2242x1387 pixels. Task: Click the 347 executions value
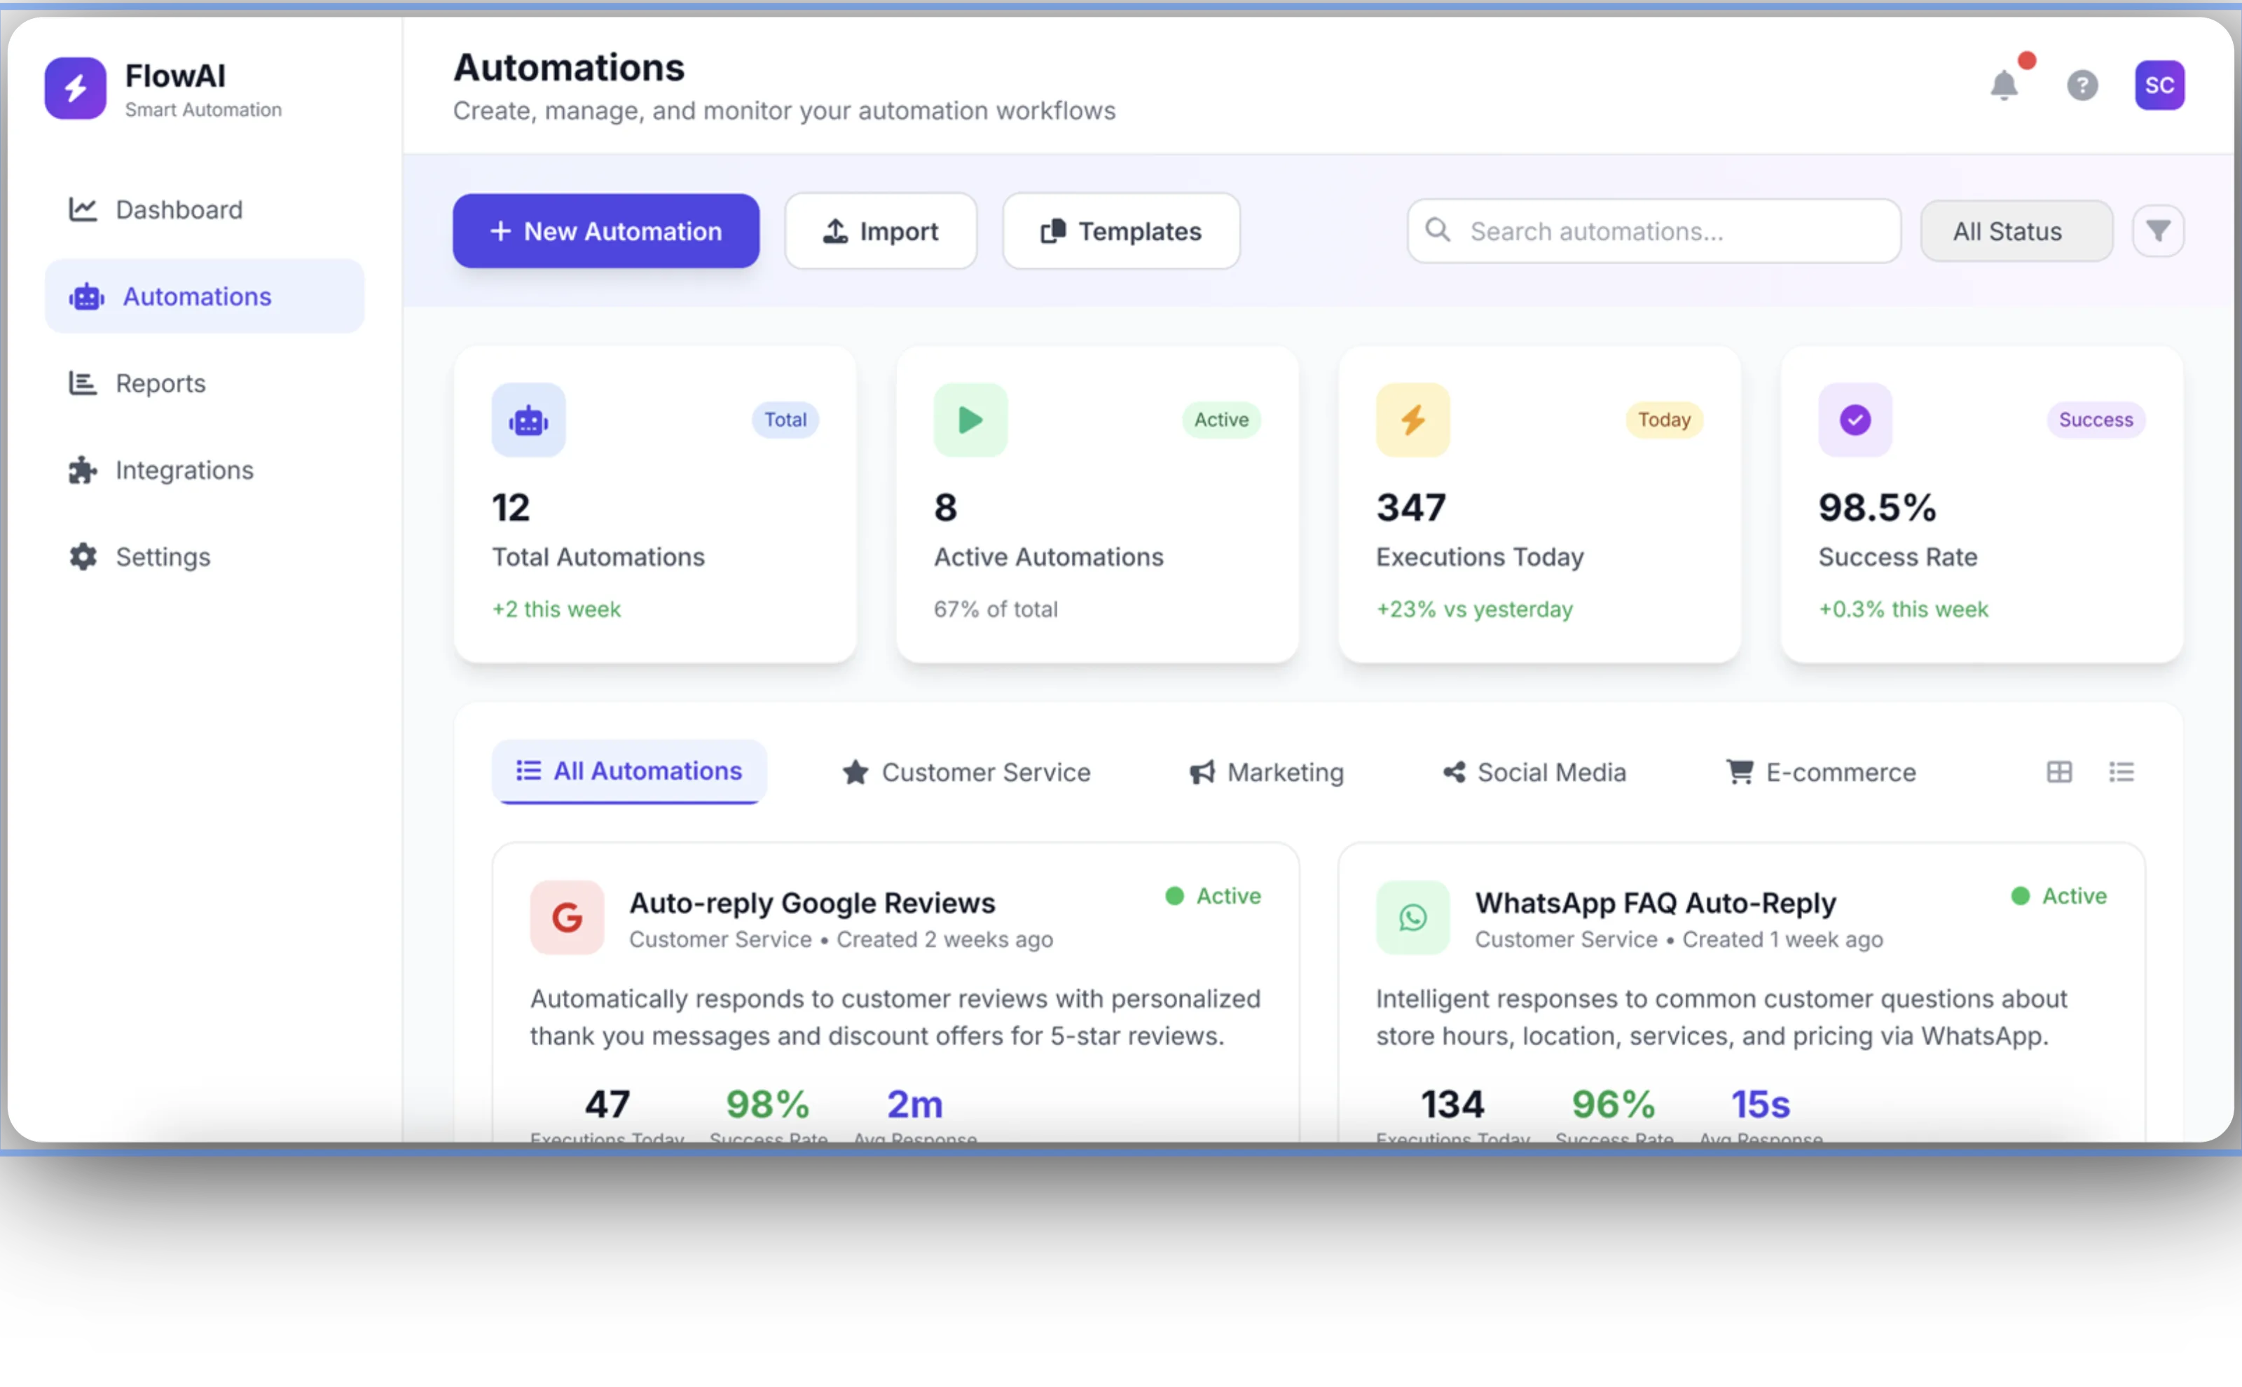pyautogui.click(x=1411, y=507)
